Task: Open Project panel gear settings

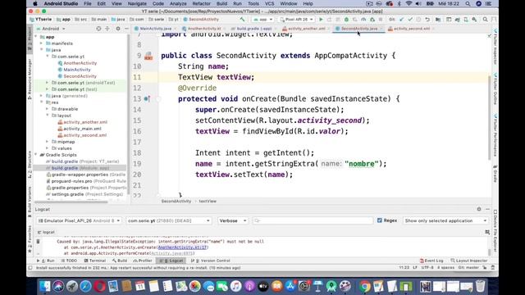Action: tap(118, 29)
